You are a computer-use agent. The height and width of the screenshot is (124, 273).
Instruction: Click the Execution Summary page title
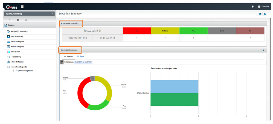(x=70, y=14)
